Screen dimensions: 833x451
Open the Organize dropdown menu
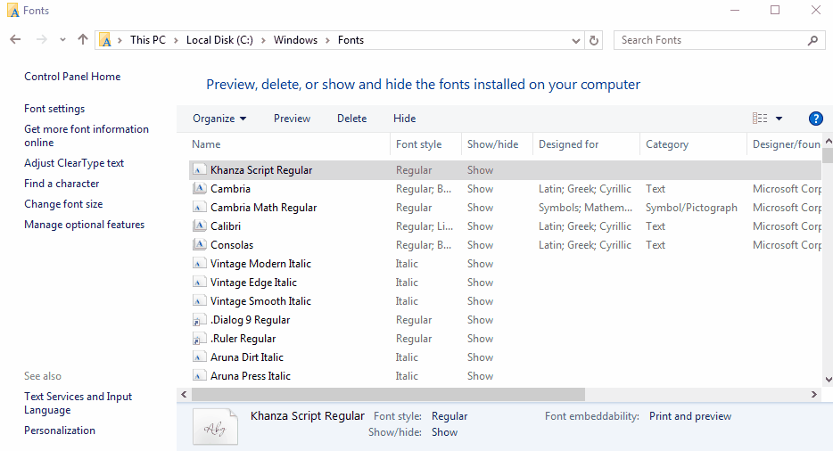219,119
